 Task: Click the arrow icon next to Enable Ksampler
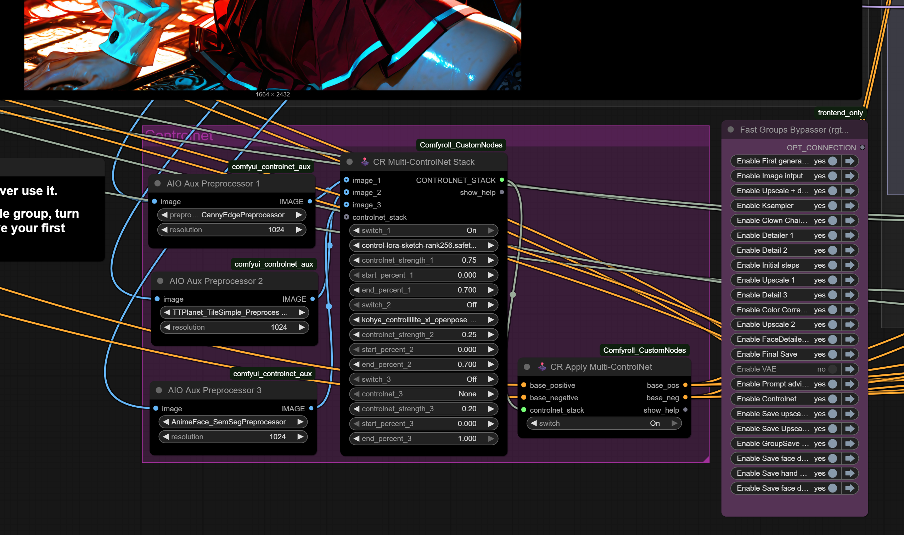(849, 206)
